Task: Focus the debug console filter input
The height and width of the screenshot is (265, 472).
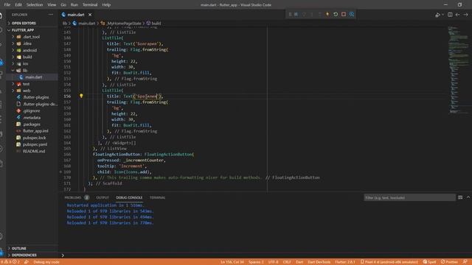Action: tap(409, 198)
